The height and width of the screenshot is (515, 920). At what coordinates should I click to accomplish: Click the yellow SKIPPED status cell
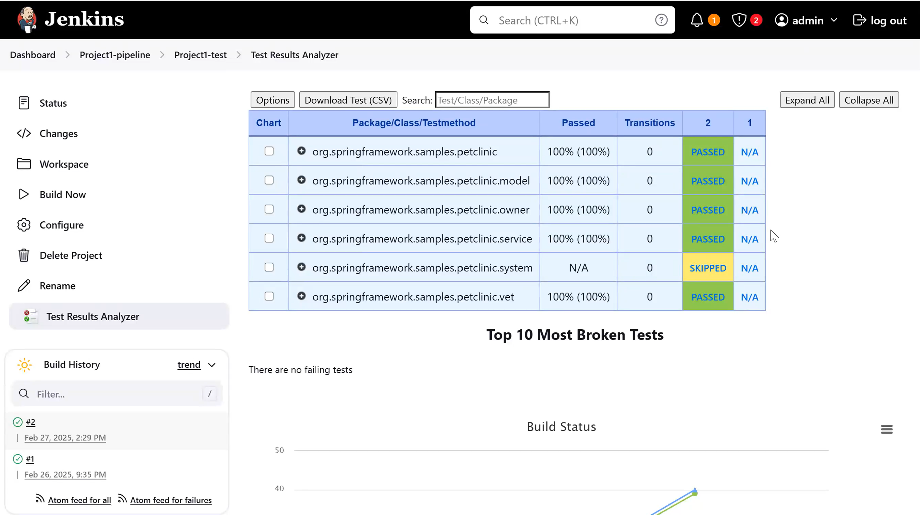coord(708,268)
